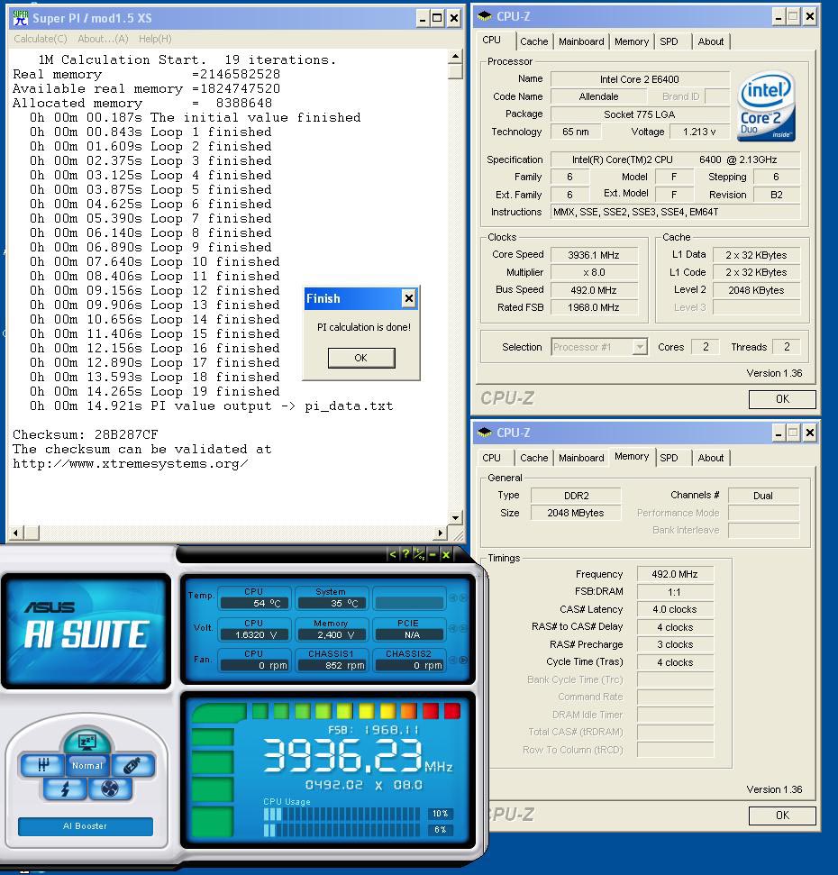
Task: Open the Q-Fan fan icon
Action: [110, 789]
